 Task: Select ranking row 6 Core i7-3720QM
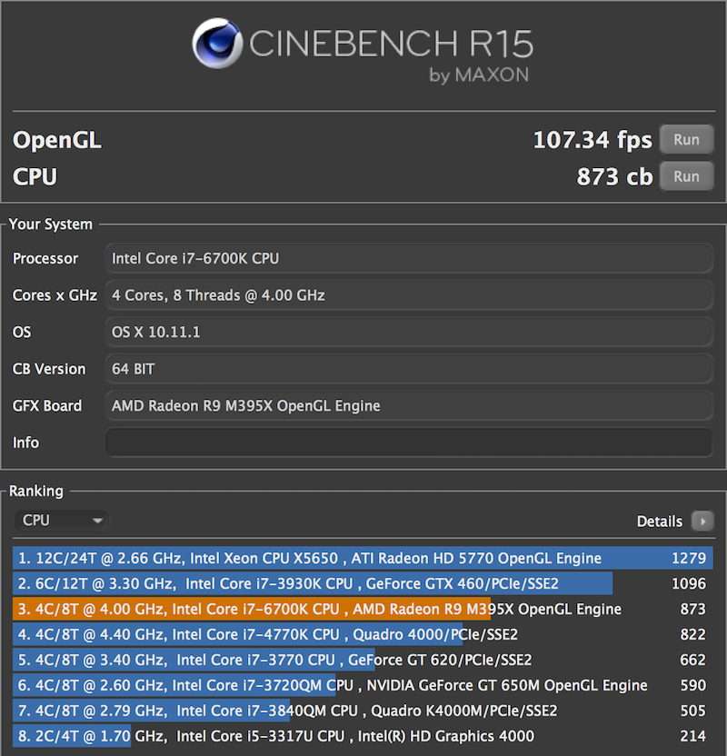click(x=363, y=686)
